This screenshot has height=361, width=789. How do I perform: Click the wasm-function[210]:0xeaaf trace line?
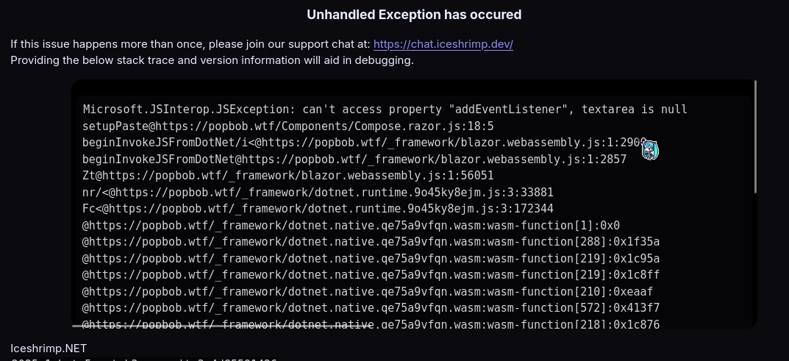[x=368, y=292]
